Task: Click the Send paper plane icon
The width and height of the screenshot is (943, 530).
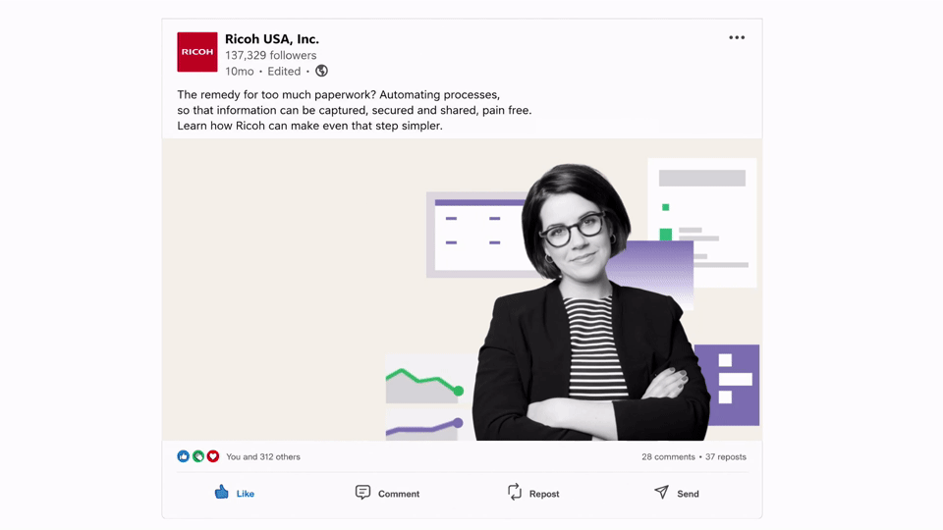Action: tap(661, 492)
